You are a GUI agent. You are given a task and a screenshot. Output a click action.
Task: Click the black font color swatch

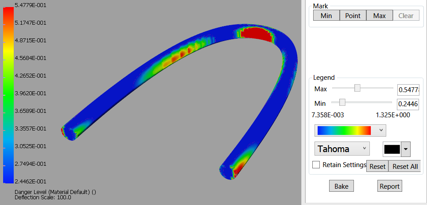tap(392, 149)
